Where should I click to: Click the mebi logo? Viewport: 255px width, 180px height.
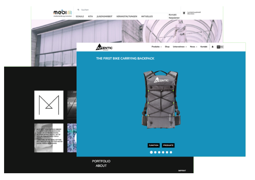(x=63, y=13)
